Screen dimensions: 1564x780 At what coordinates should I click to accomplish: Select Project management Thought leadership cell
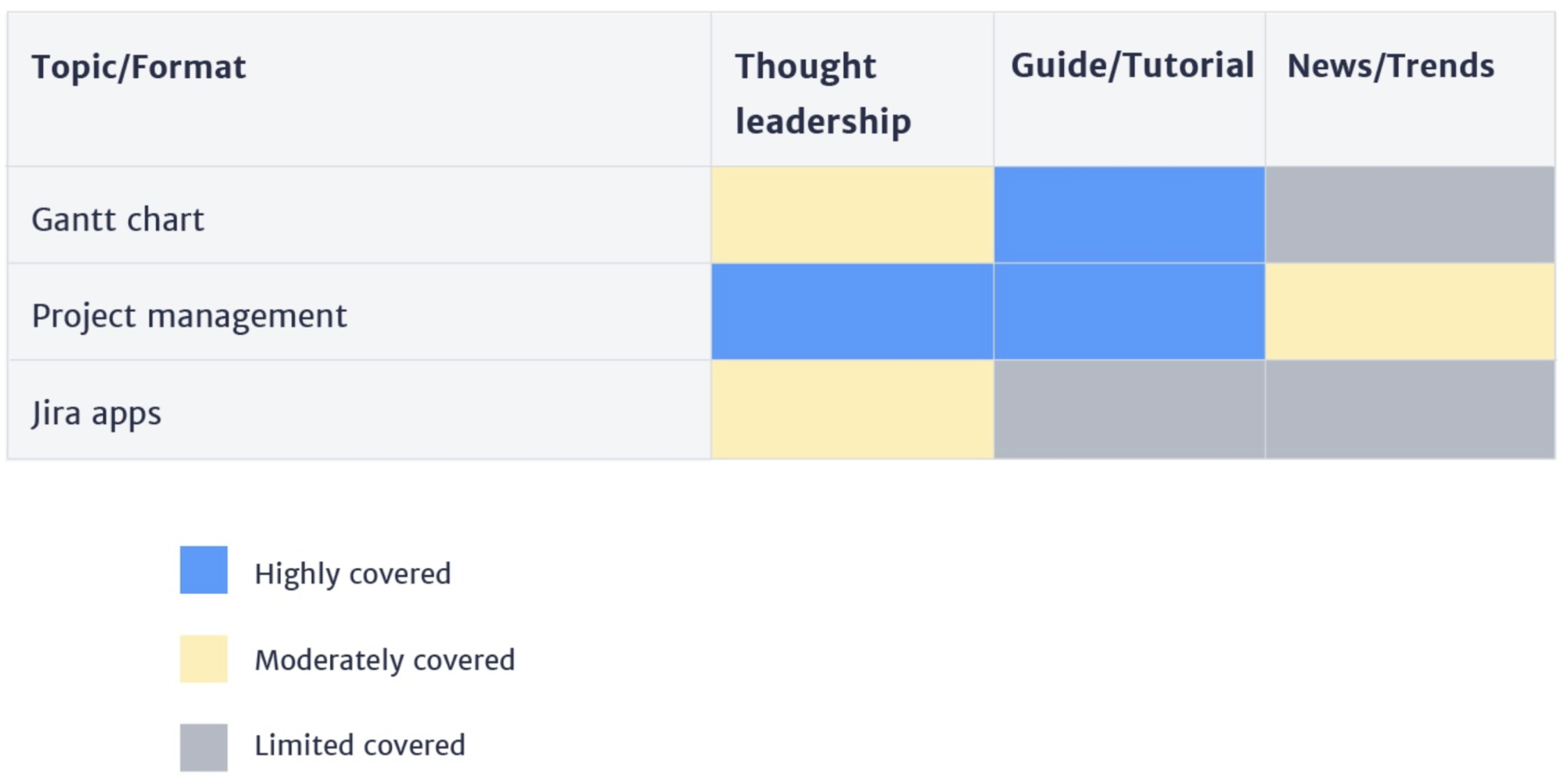pyautogui.click(x=852, y=312)
